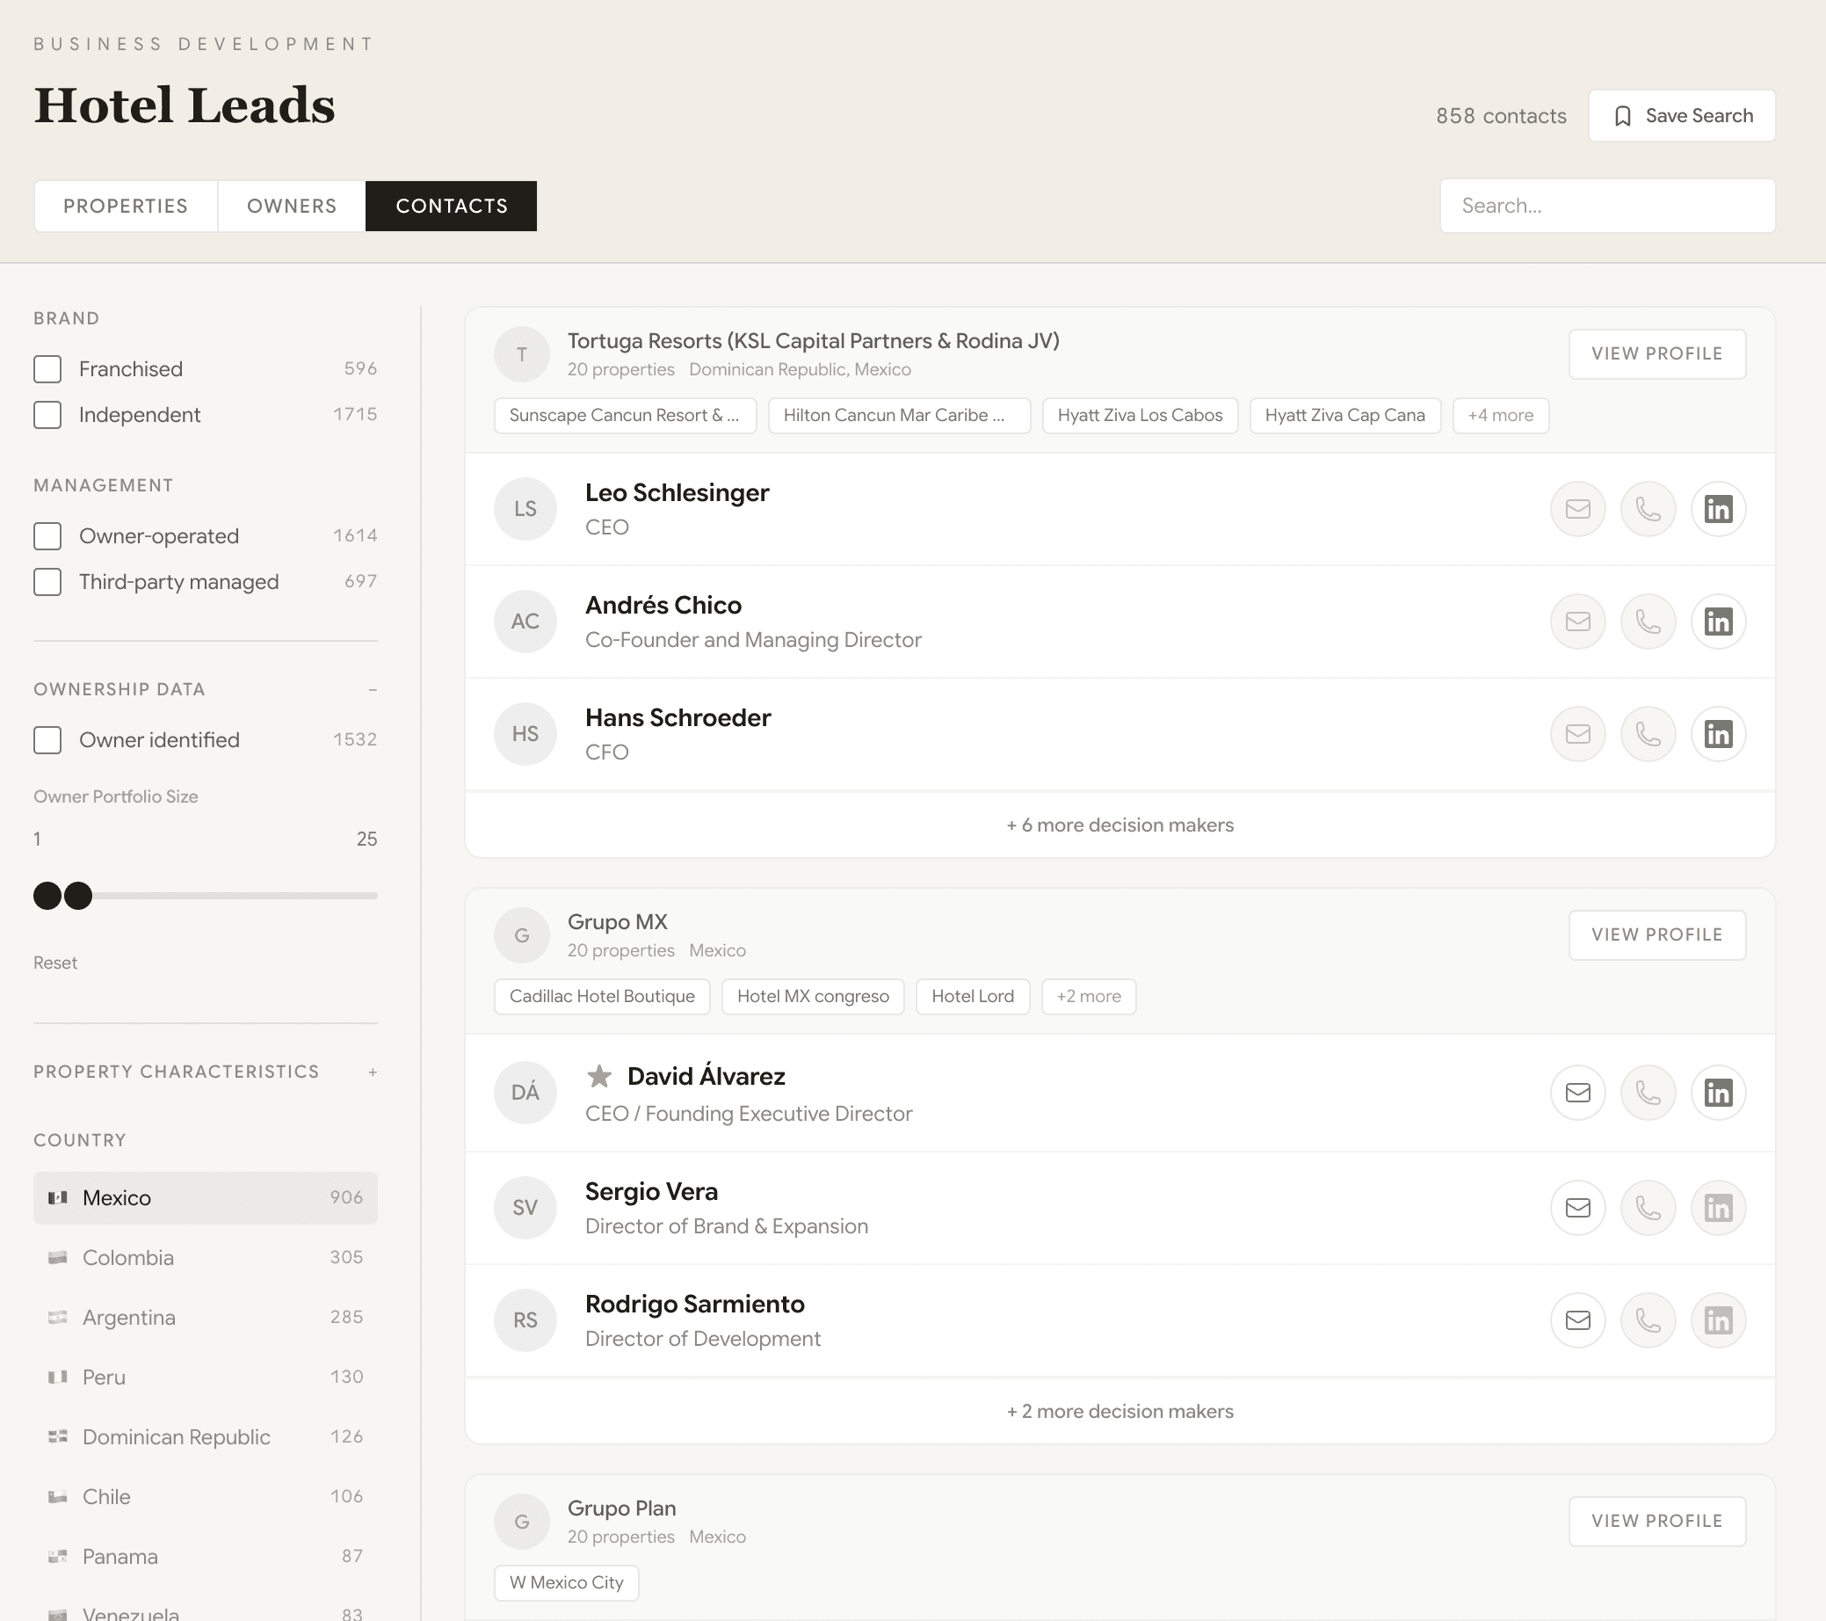
Task: Switch to the Owners tab
Action: point(291,207)
